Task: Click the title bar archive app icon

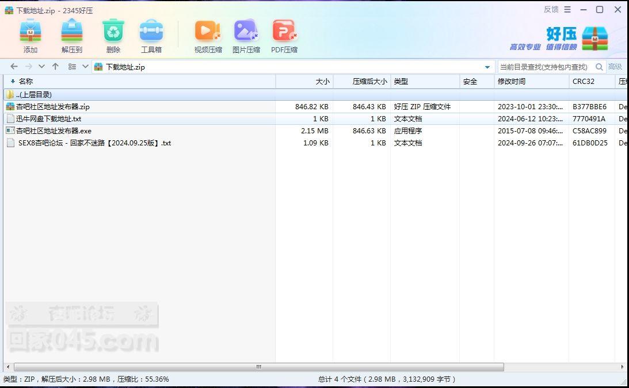Action: tap(9, 10)
